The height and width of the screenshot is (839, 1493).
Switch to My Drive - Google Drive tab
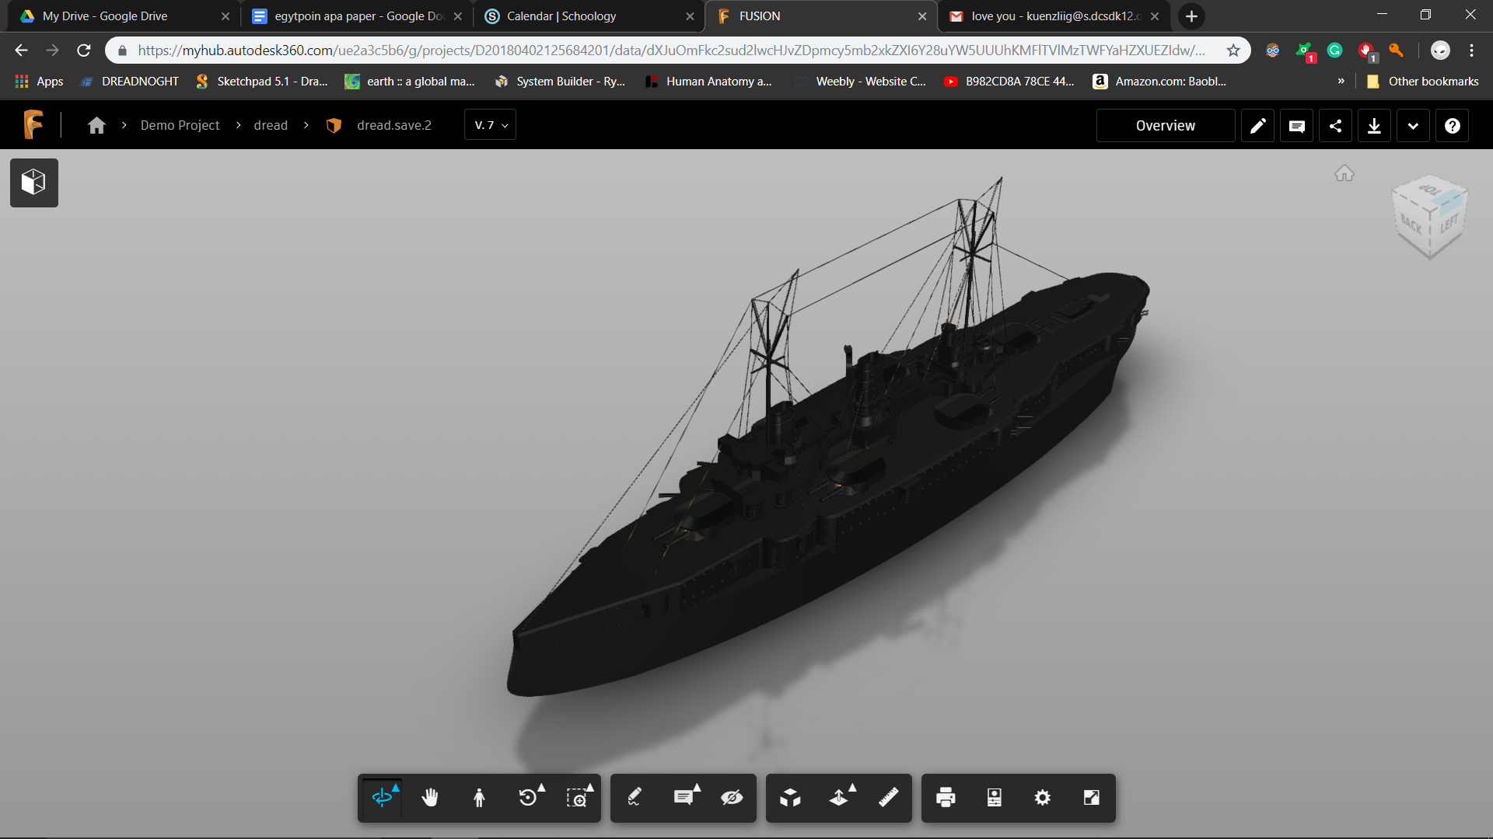point(121,16)
